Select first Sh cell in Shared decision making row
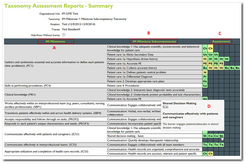 point(205,136)
